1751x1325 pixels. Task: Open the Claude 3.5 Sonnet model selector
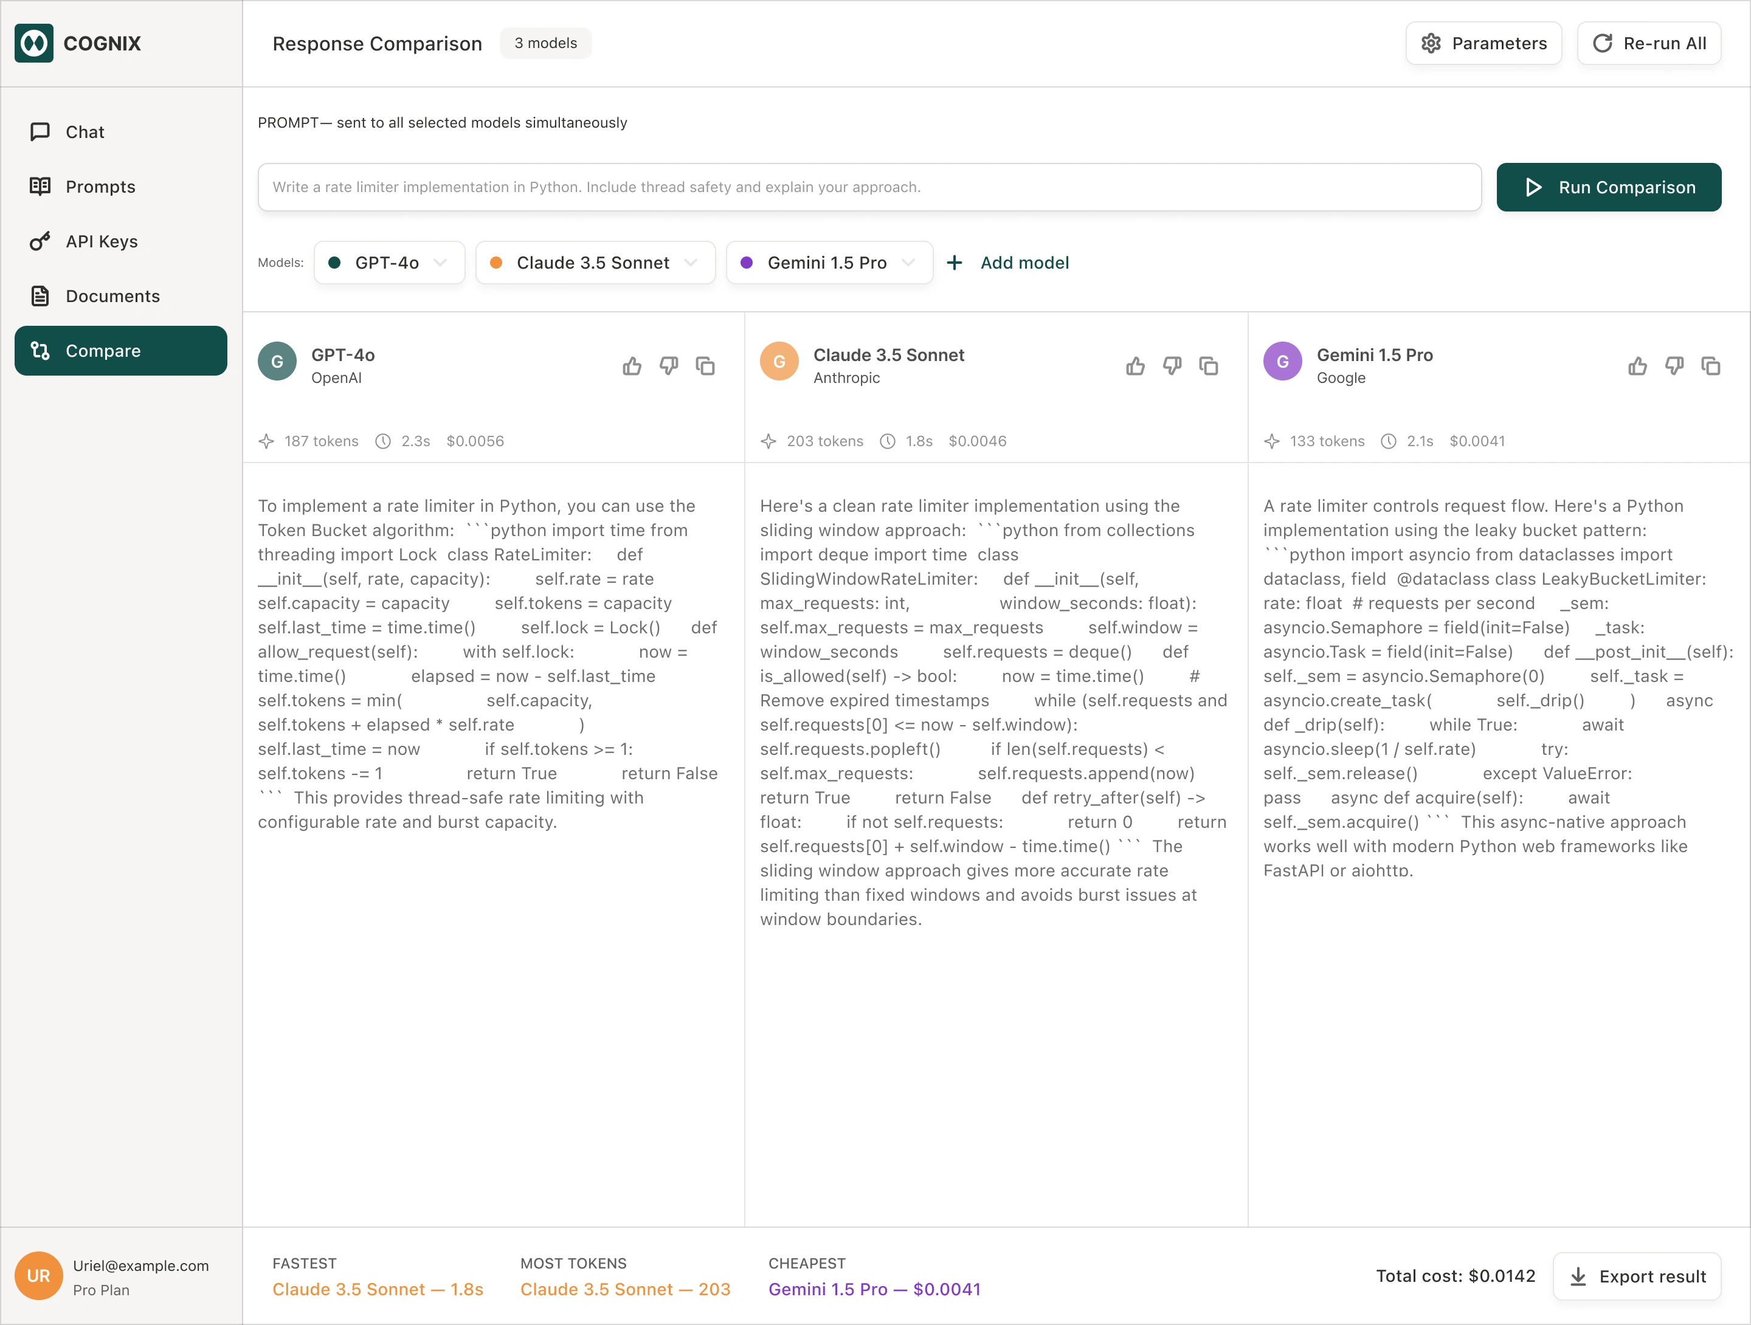click(x=595, y=263)
